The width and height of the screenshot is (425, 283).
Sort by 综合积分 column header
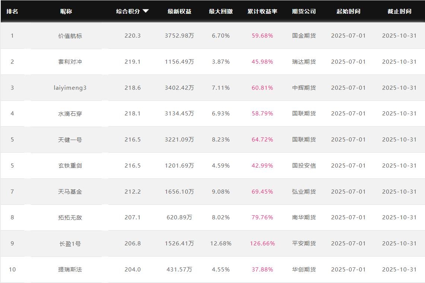(128, 12)
